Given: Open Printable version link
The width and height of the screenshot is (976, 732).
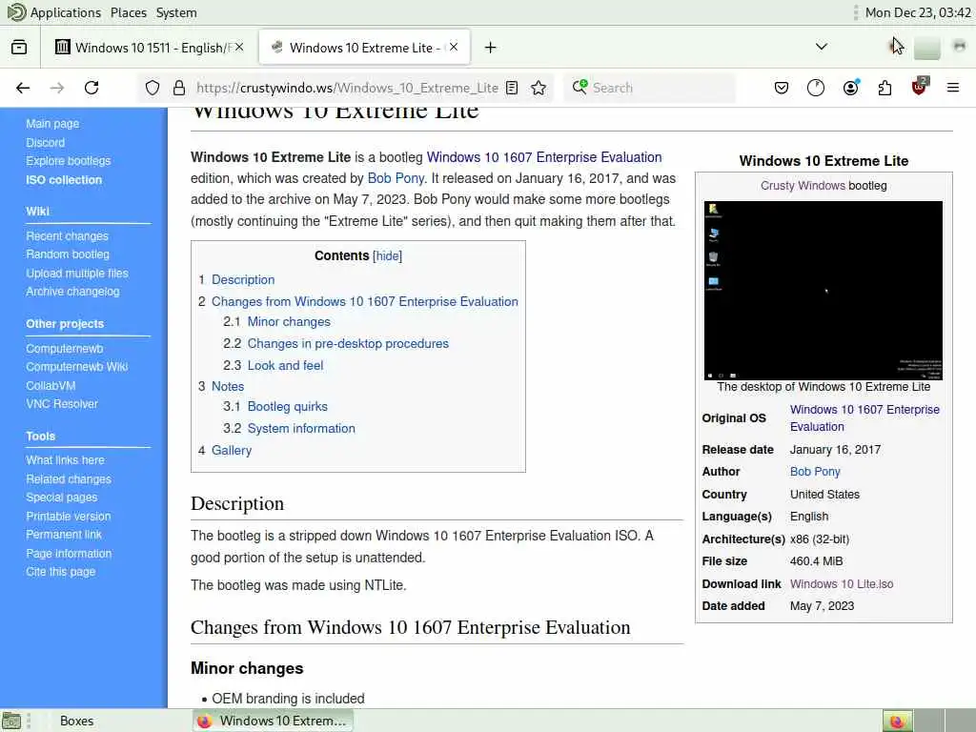Looking at the screenshot, I should pyautogui.click(x=69, y=516).
